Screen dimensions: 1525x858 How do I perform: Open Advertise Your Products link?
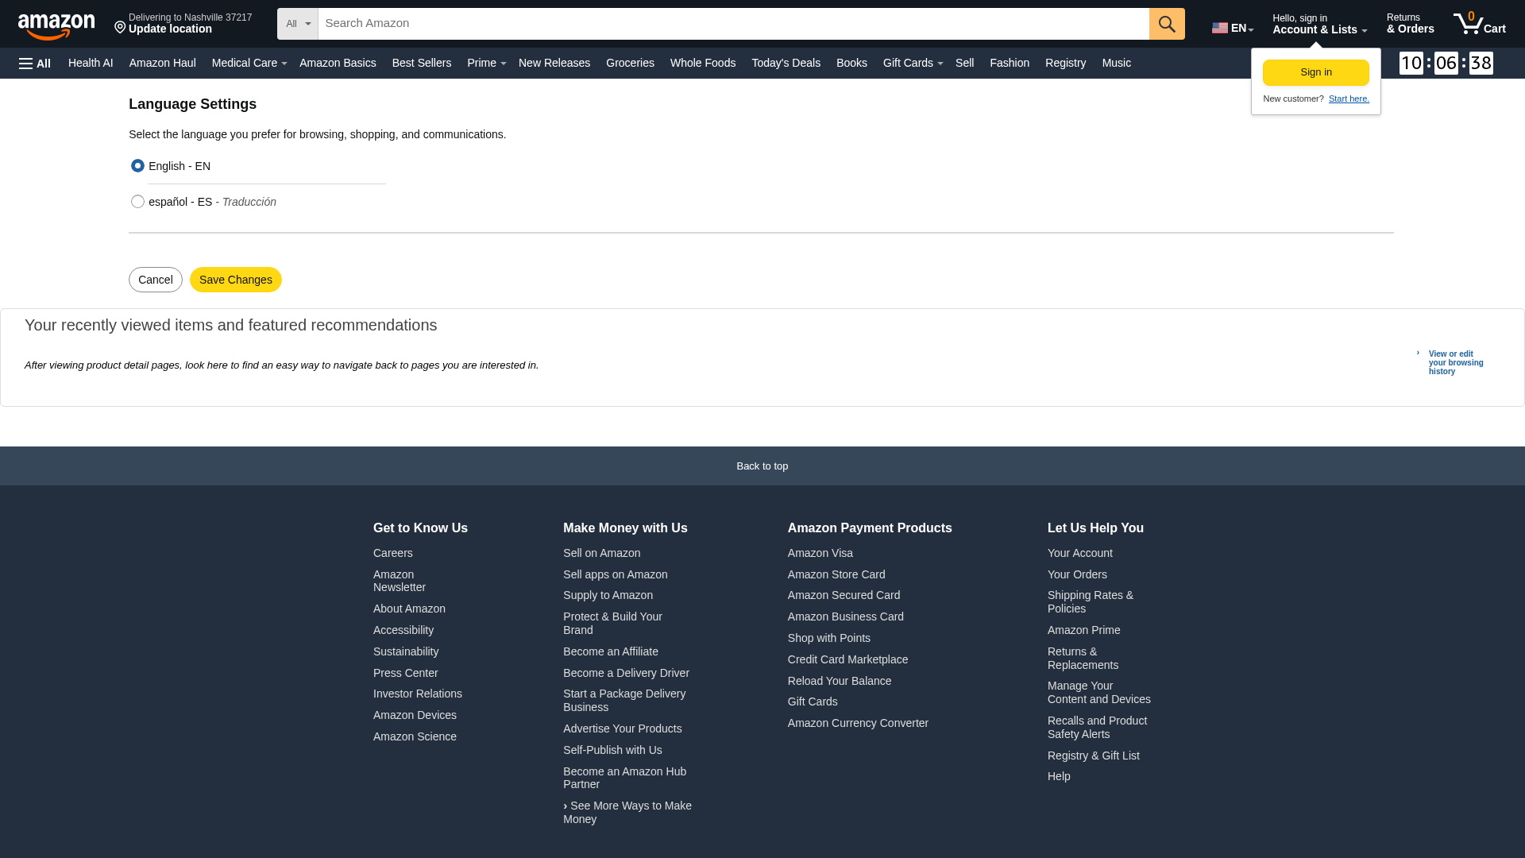tap(623, 729)
